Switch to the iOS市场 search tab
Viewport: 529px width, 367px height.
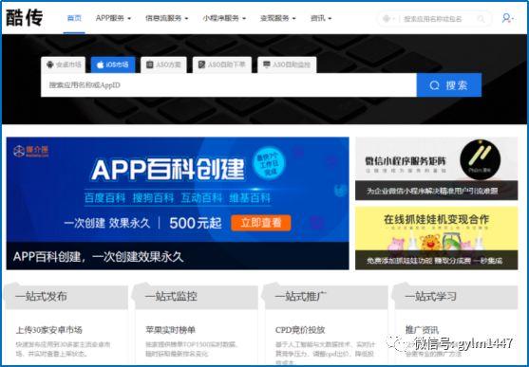113,64
